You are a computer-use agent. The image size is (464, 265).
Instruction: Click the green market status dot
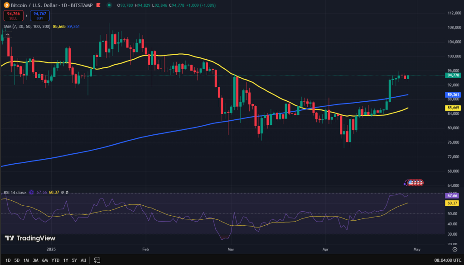[109, 5]
